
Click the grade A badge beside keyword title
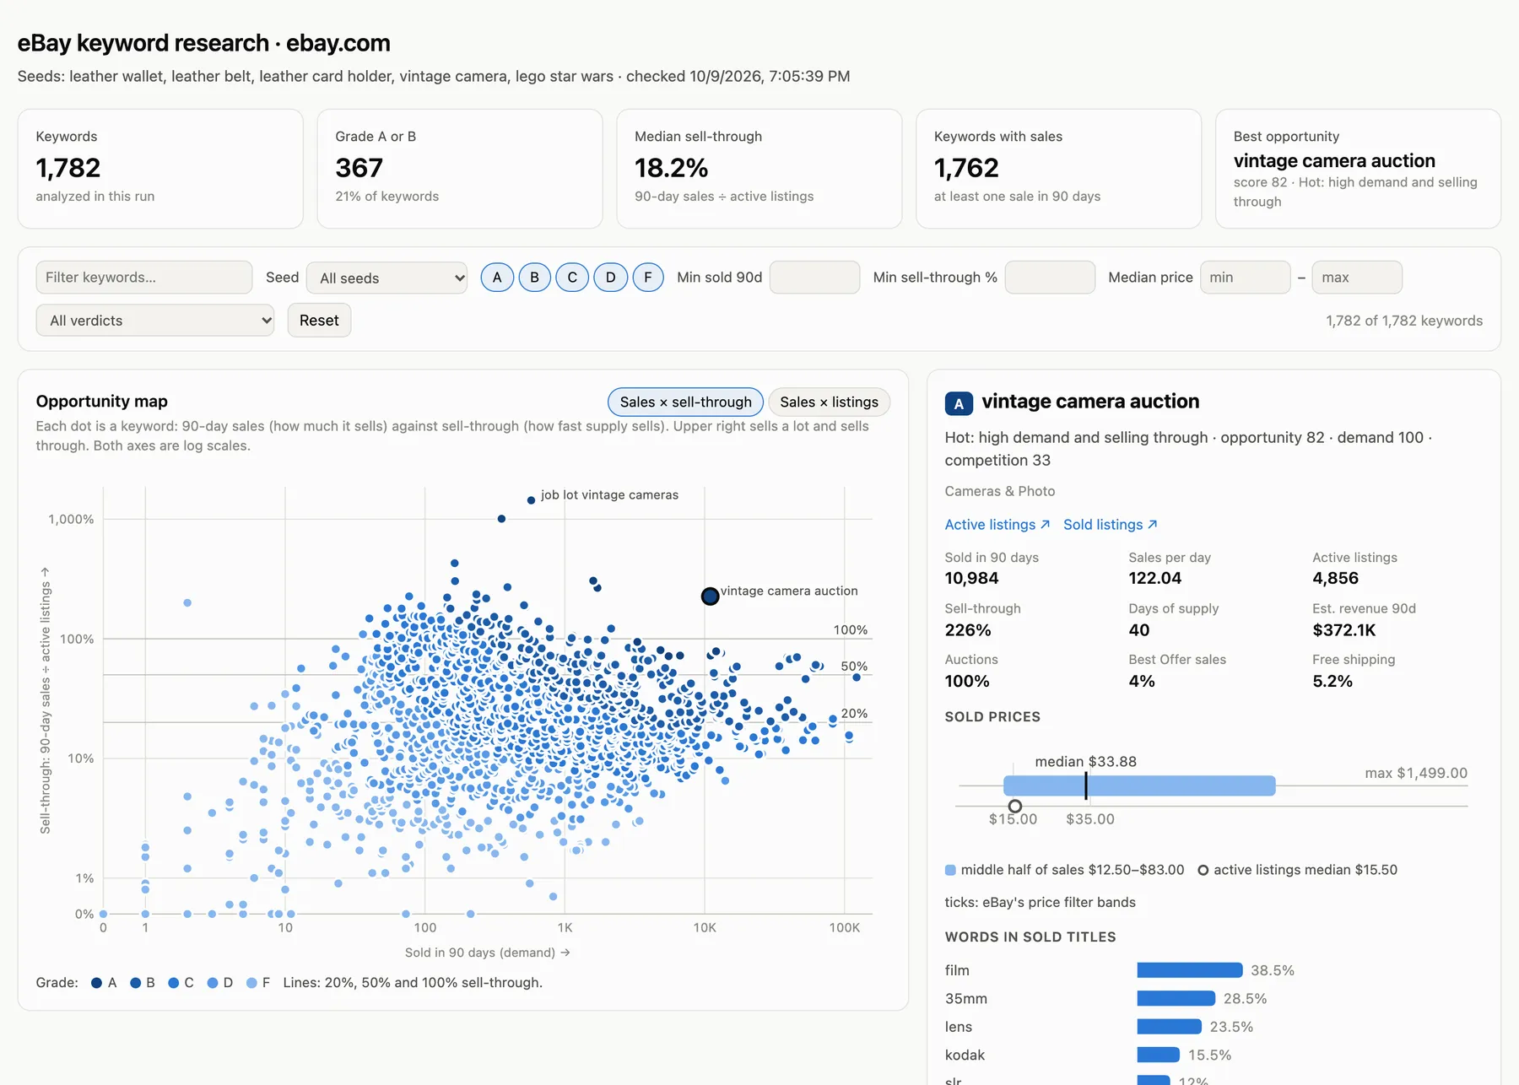(959, 403)
